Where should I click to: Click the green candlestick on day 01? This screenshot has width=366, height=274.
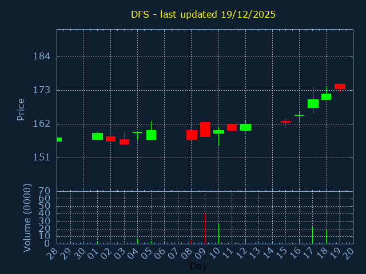(x=97, y=136)
